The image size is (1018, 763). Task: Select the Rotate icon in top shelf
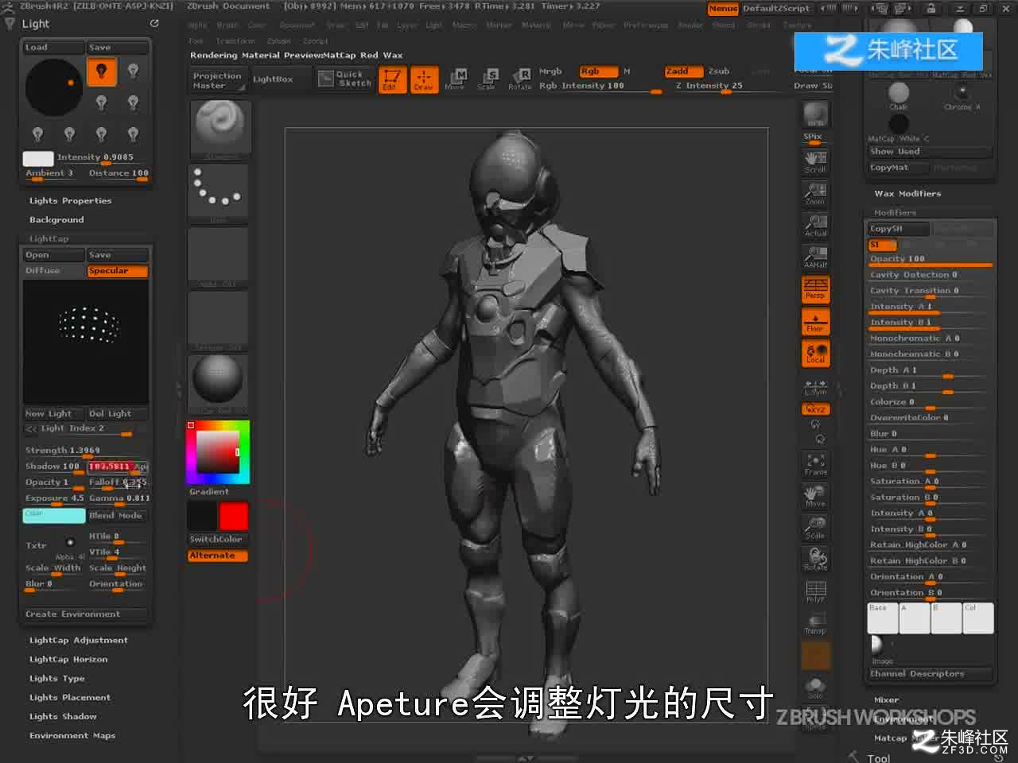coord(520,79)
